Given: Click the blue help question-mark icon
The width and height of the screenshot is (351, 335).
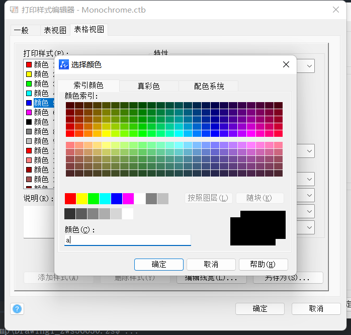Looking at the screenshot, I should (17, 309).
